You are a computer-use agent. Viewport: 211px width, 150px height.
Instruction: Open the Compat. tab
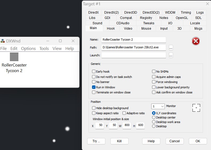click(126, 18)
